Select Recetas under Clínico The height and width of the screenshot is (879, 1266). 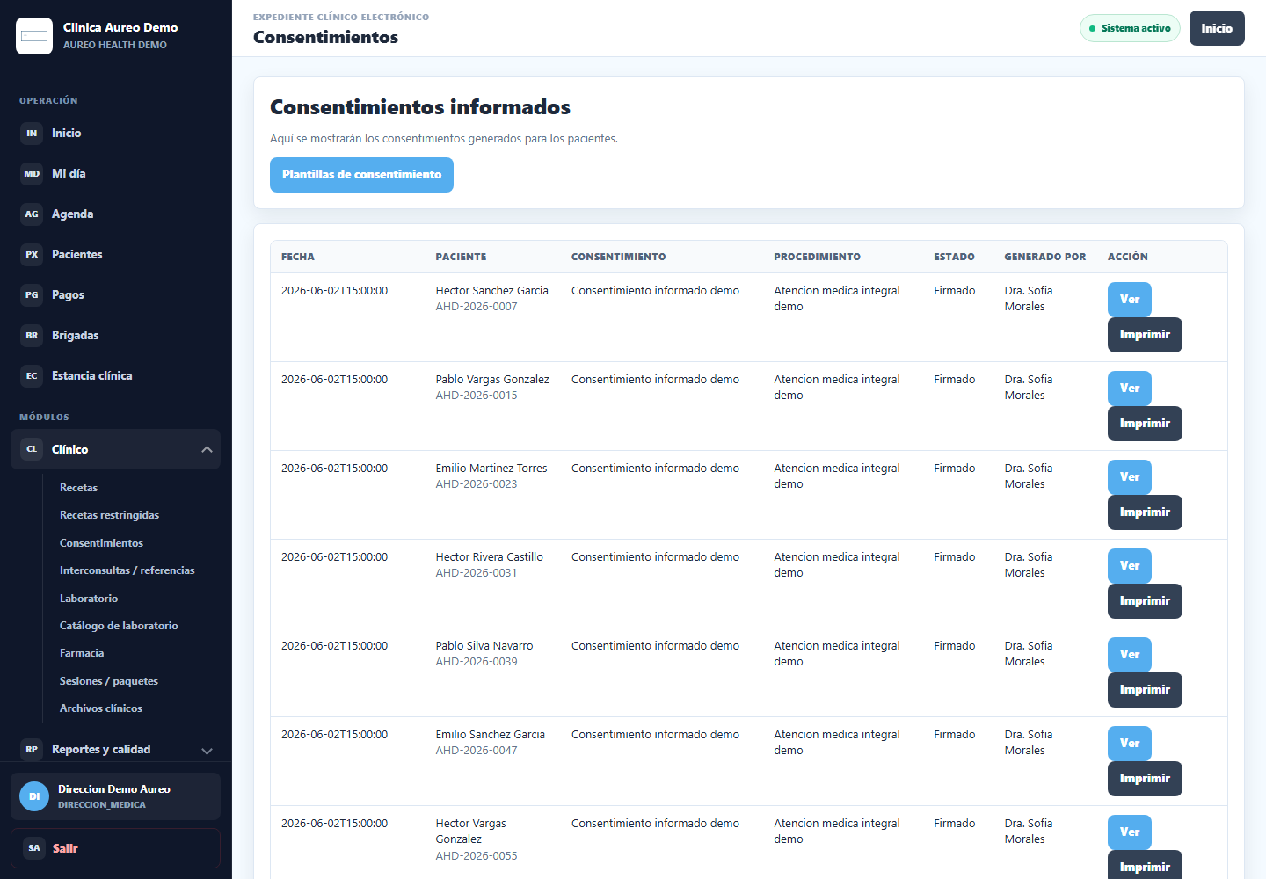[78, 488]
